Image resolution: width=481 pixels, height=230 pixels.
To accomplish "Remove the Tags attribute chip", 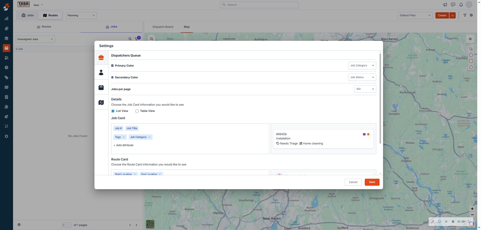I will (124, 137).
